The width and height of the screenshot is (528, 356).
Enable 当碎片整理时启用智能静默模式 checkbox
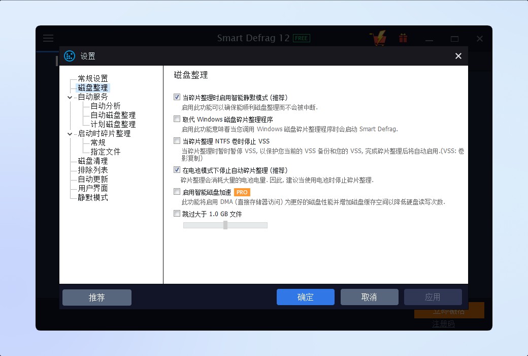click(177, 97)
